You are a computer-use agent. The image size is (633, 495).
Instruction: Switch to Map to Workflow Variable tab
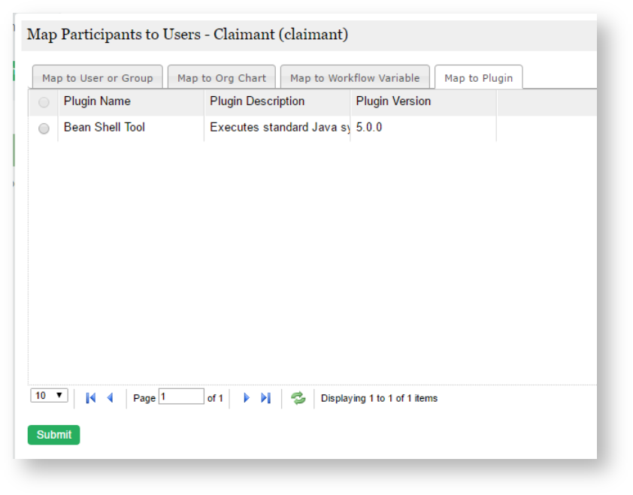click(x=355, y=78)
